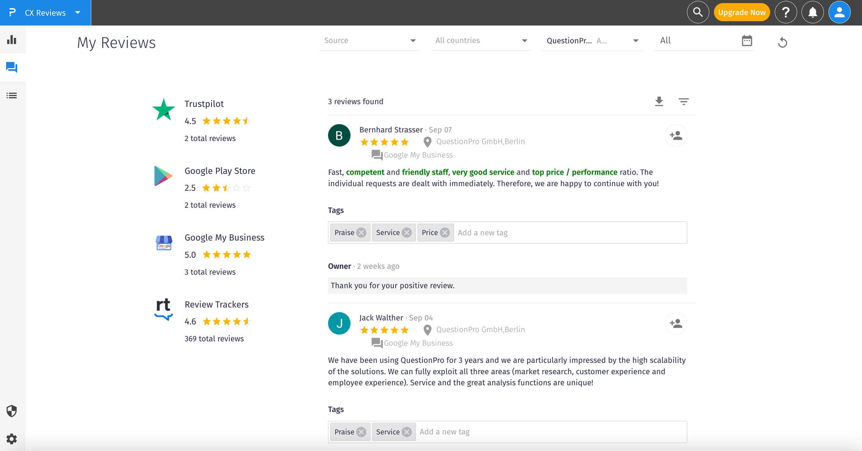Open the search icon in top bar
Screen dimensions: 862x451
tap(698, 13)
